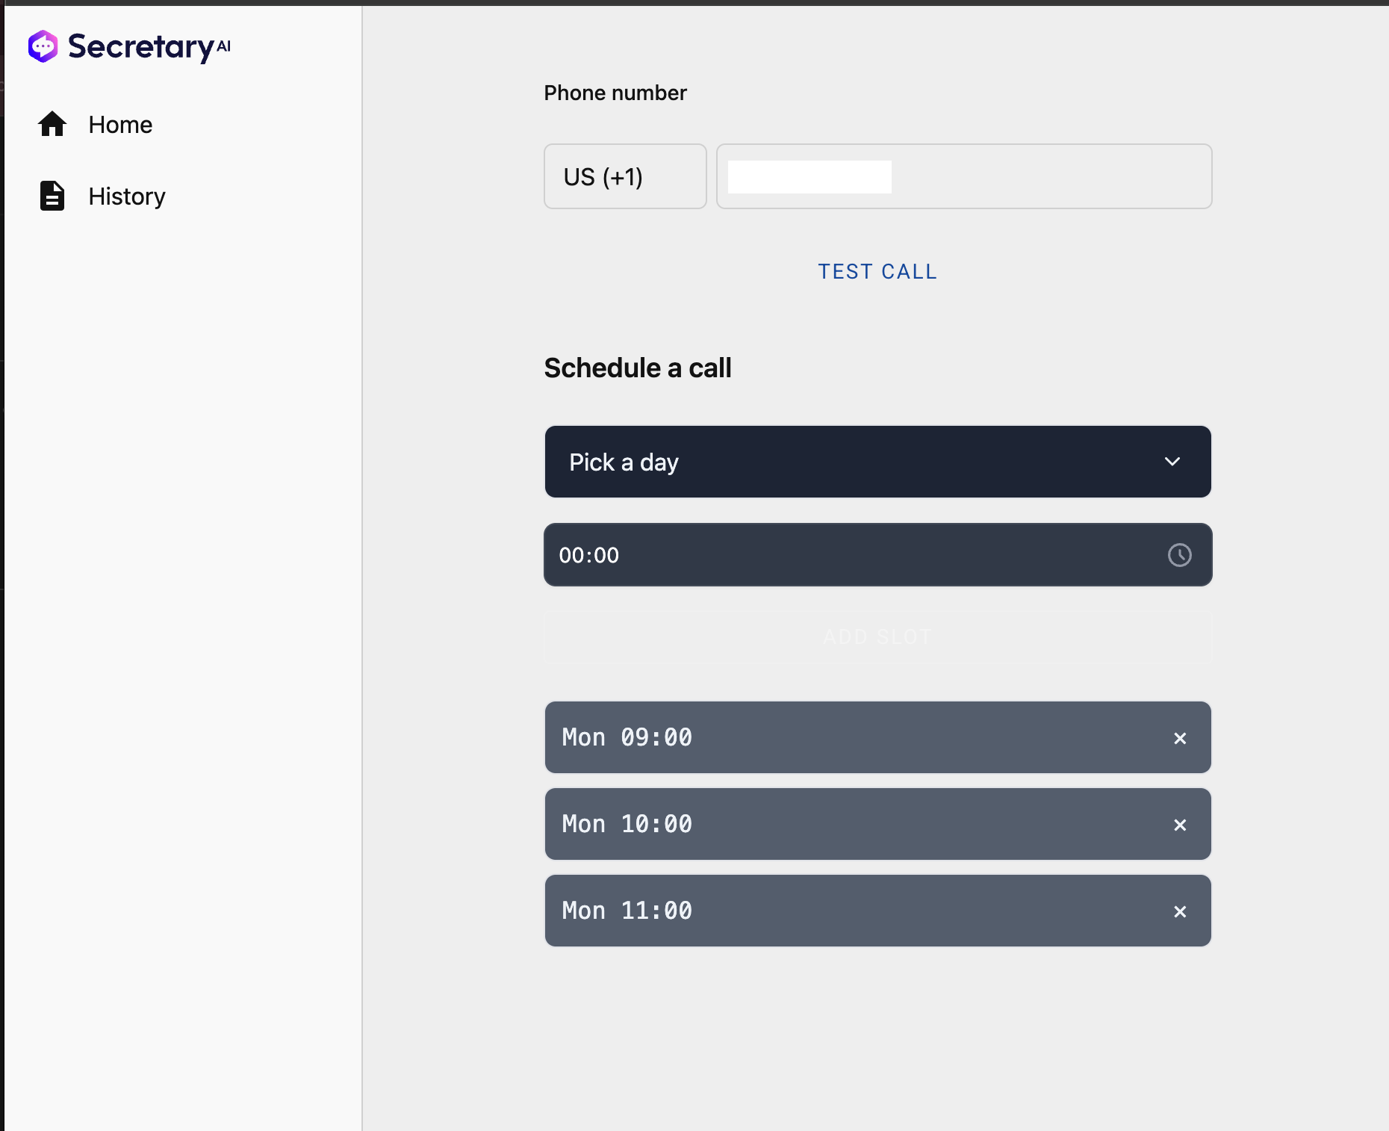
Task: Open the Pick a day dropdown
Action: [x=877, y=462]
